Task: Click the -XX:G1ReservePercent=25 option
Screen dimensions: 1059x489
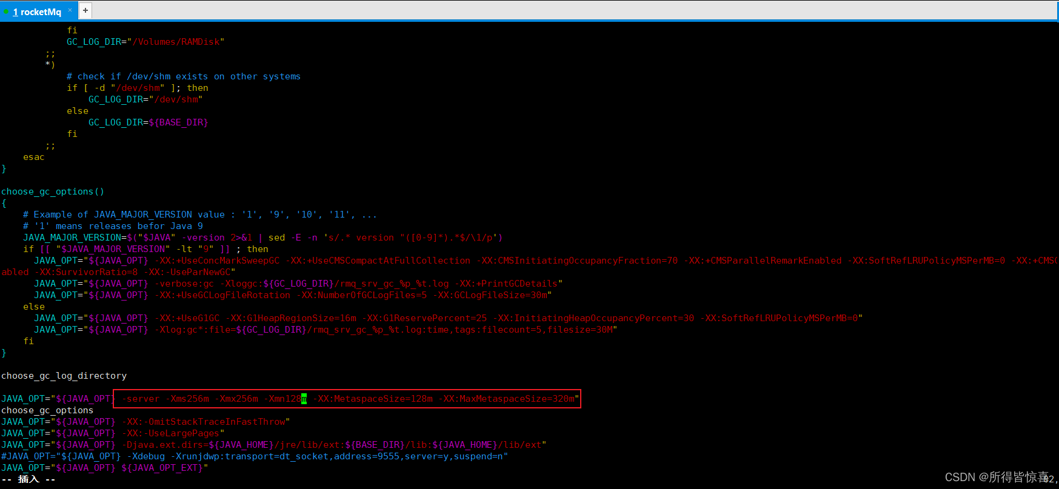Action: coord(424,318)
